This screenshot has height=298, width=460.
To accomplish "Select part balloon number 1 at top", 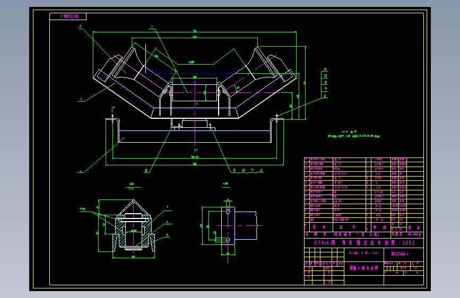I will [x=152, y=27].
